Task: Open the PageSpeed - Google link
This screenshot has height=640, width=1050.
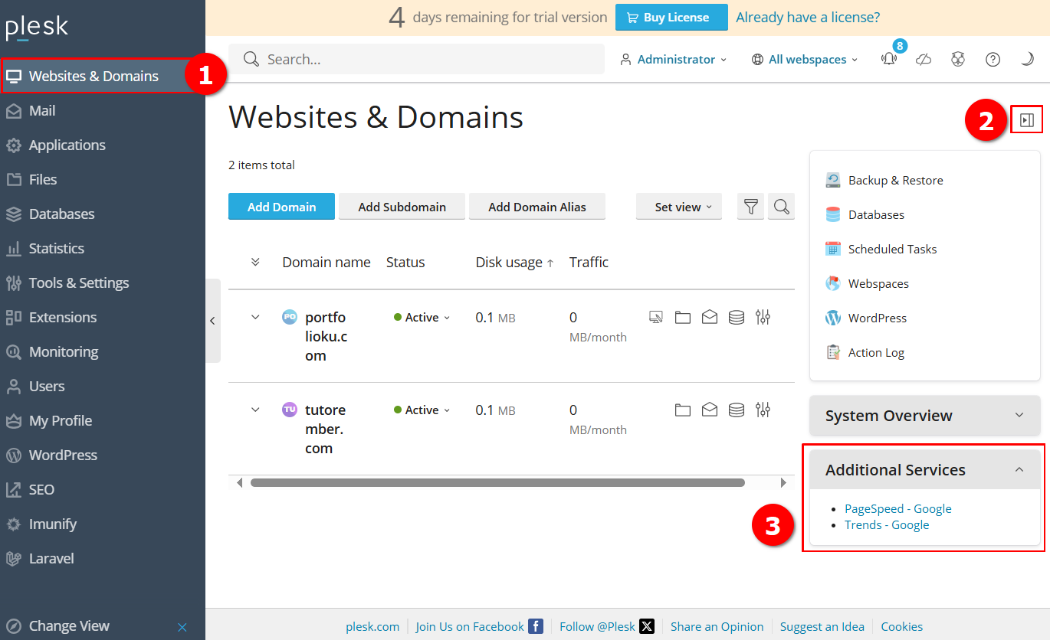Action: click(898, 508)
